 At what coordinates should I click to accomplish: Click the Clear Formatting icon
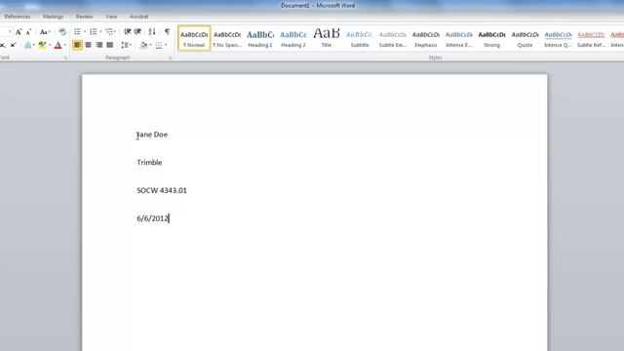(62, 32)
